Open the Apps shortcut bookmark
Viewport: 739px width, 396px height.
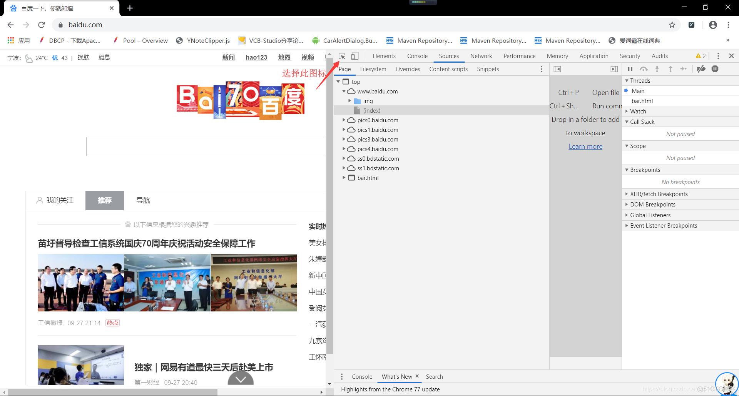[x=18, y=41]
